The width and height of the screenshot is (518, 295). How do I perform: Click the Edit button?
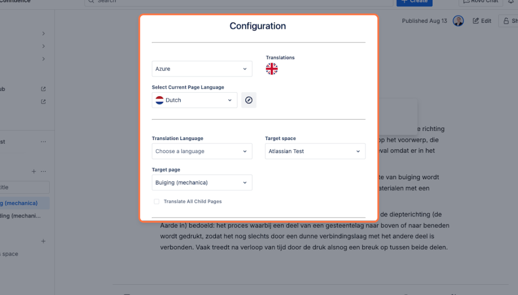[482, 21]
